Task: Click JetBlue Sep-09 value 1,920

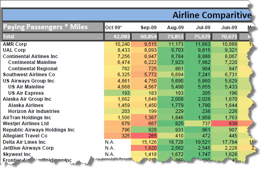Action: coord(144,148)
